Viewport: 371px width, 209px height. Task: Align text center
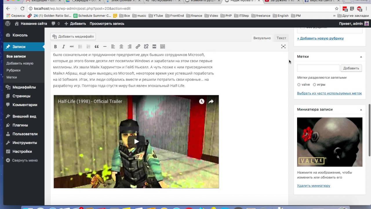coord(121,46)
